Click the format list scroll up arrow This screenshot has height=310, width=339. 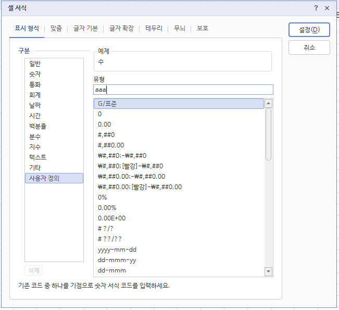268,103
